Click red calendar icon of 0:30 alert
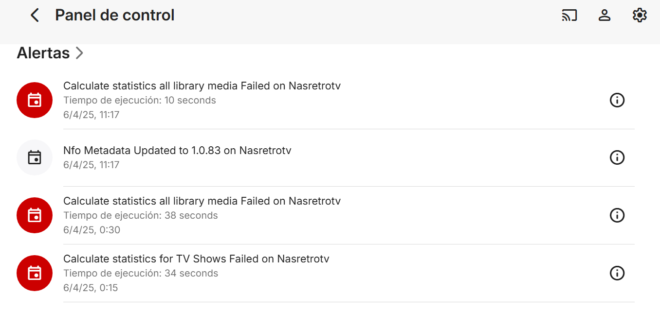 tap(35, 215)
